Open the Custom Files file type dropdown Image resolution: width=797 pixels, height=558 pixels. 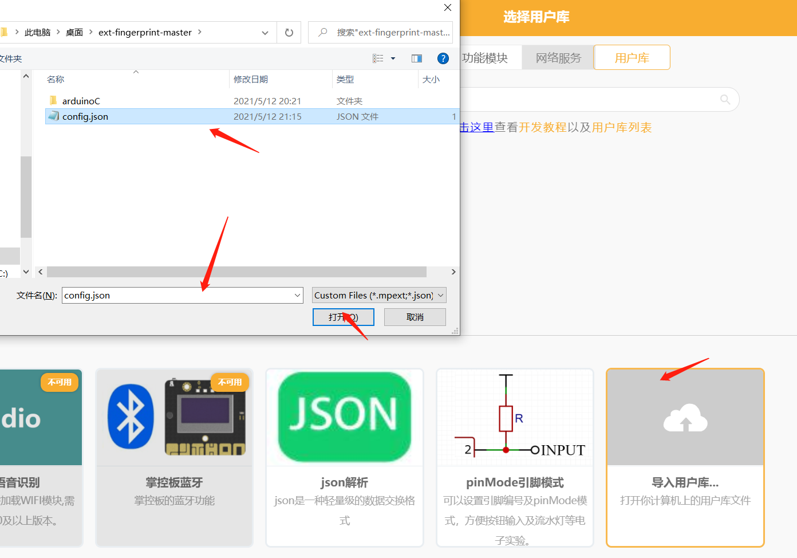(x=378, y=295)
